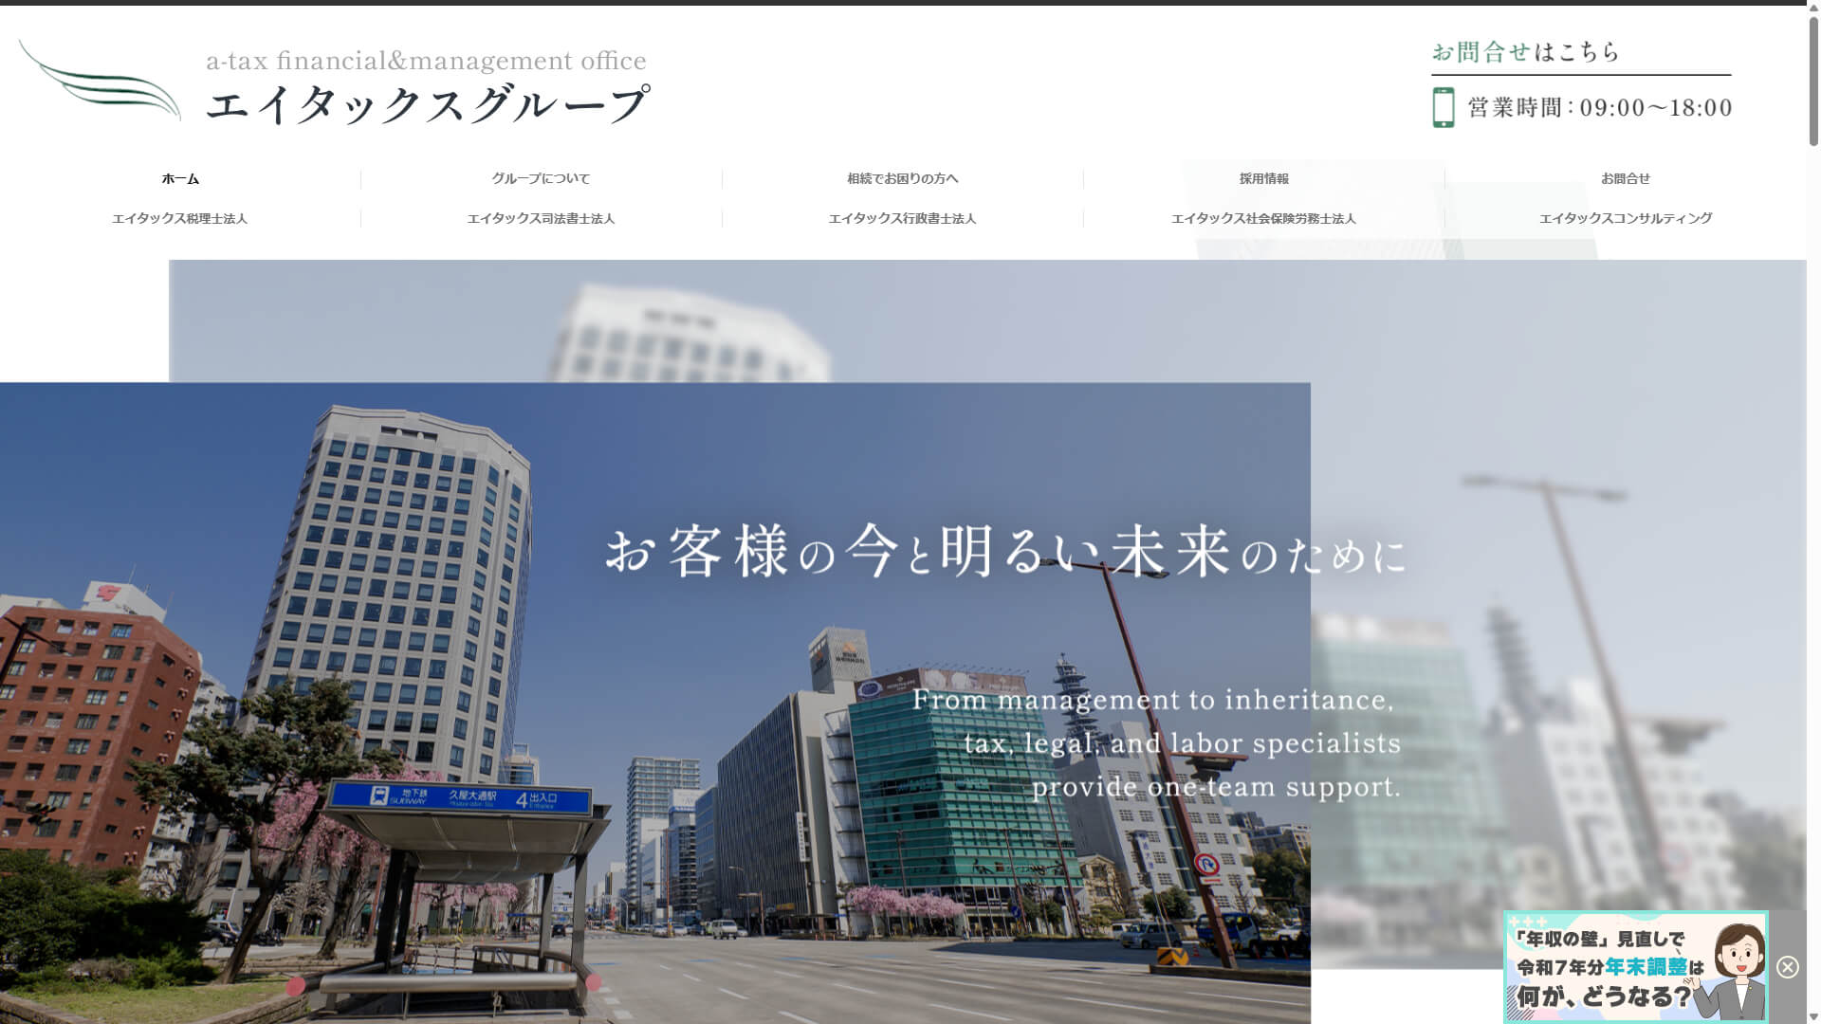
Task: Visit エイタックス行政書士法人 page
Action: [902, 218]
